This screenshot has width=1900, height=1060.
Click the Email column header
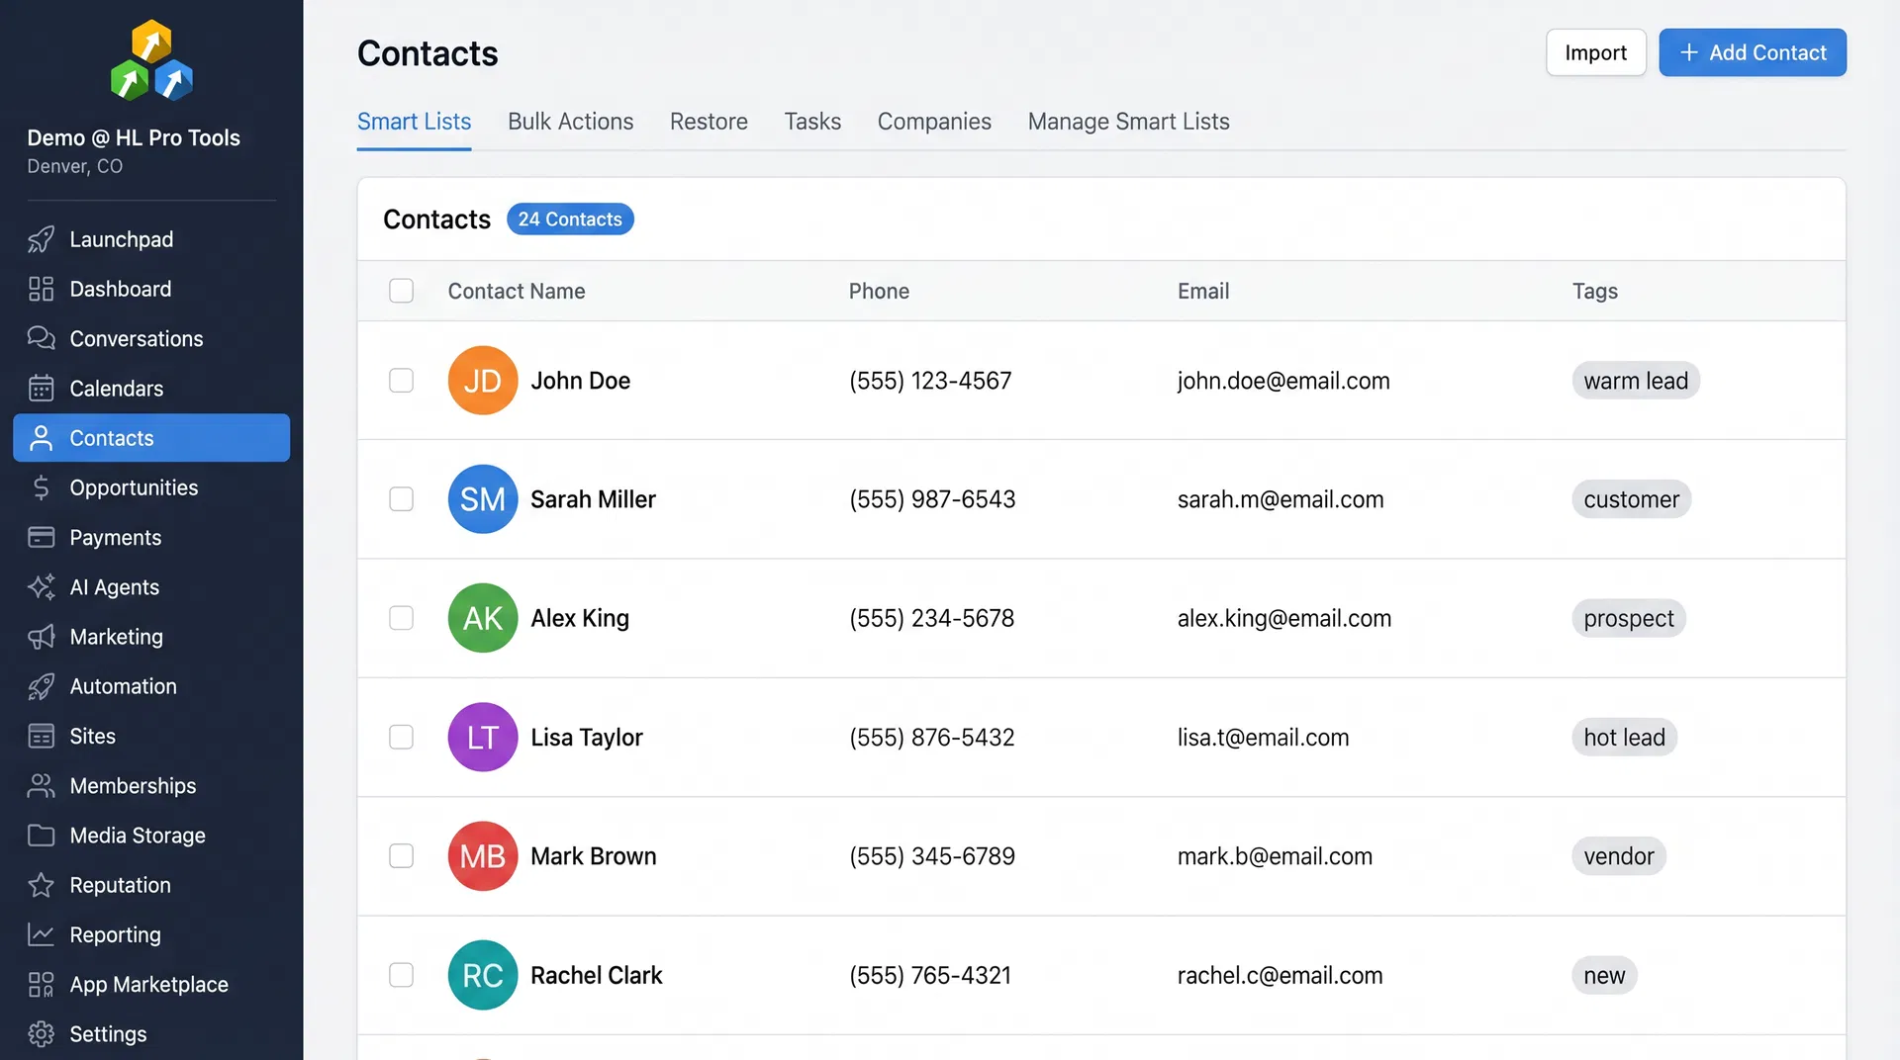[x=1203, y=291]
